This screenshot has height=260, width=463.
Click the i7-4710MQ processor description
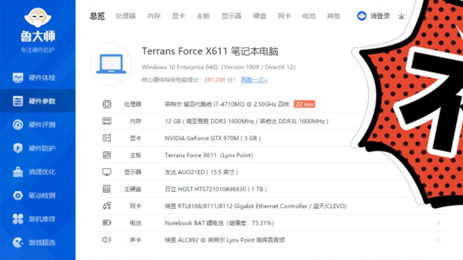227,104
